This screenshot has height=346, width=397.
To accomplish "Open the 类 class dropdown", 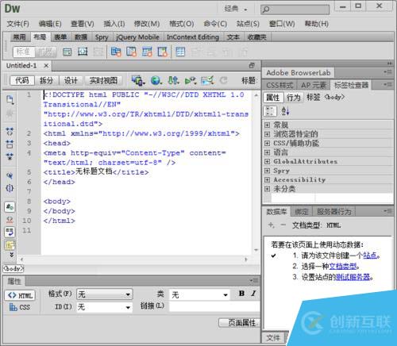I will tap(199, 294).
